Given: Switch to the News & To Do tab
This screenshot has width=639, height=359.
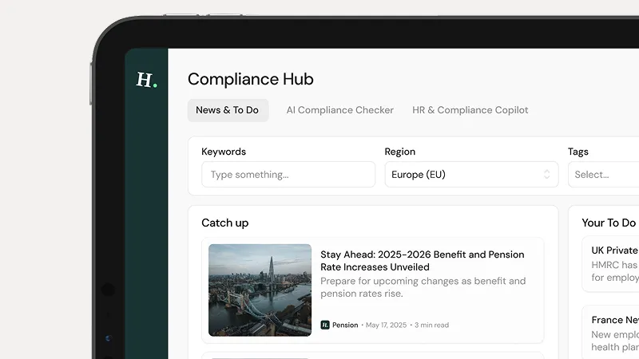Looking at the screenshot, I should (228, 110).
